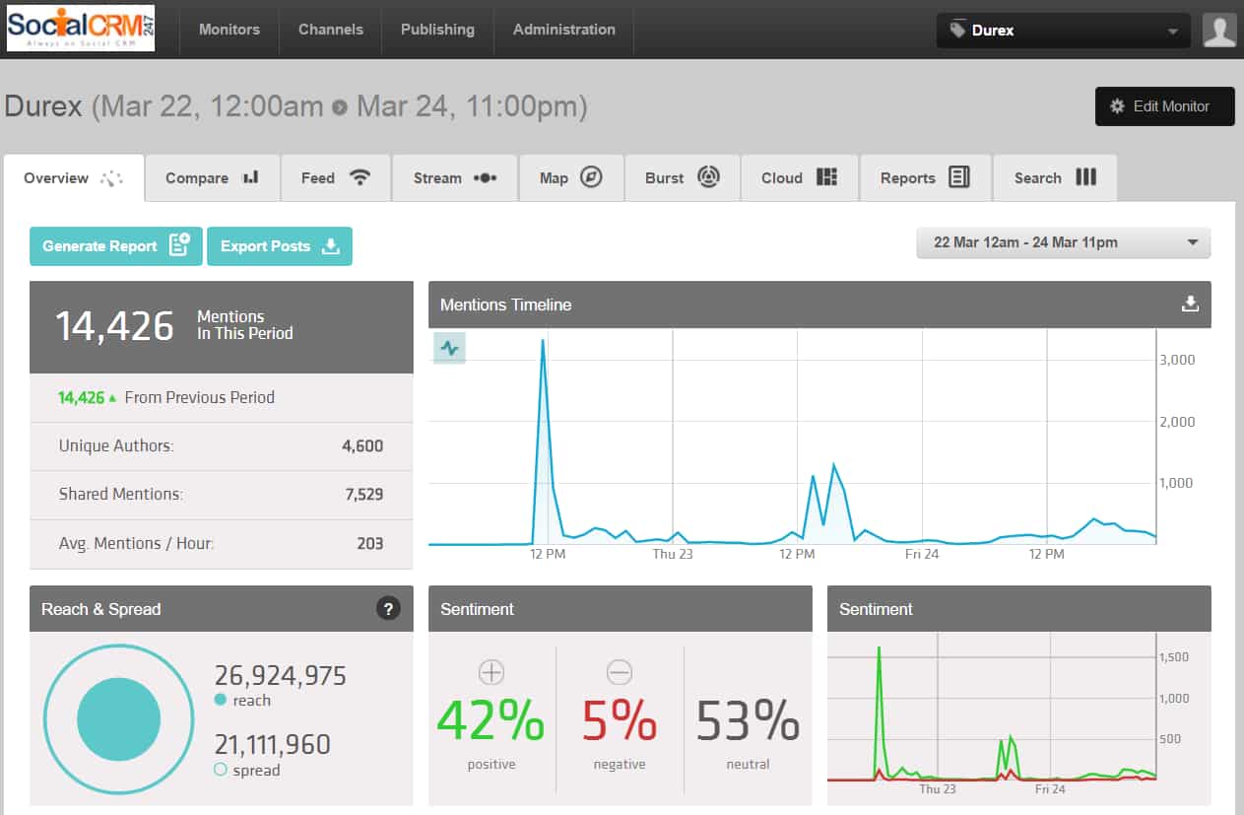Viewport: 1244px width, 815px height.
Task: Click the 42% positive sentiment value
Action: pyautogui.click(x=491, y=722)
